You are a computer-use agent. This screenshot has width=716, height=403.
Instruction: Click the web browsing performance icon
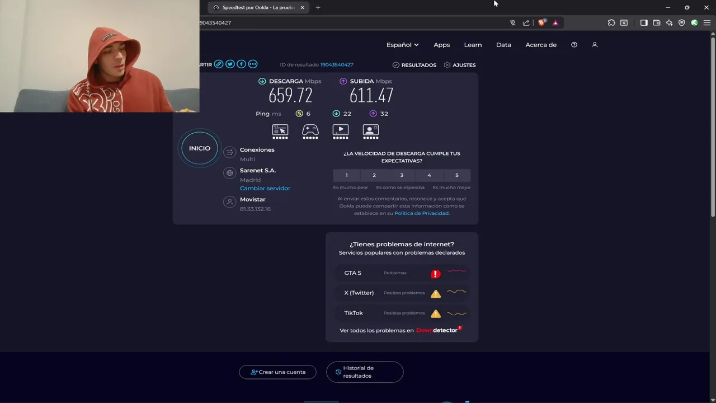coord(280,132)
